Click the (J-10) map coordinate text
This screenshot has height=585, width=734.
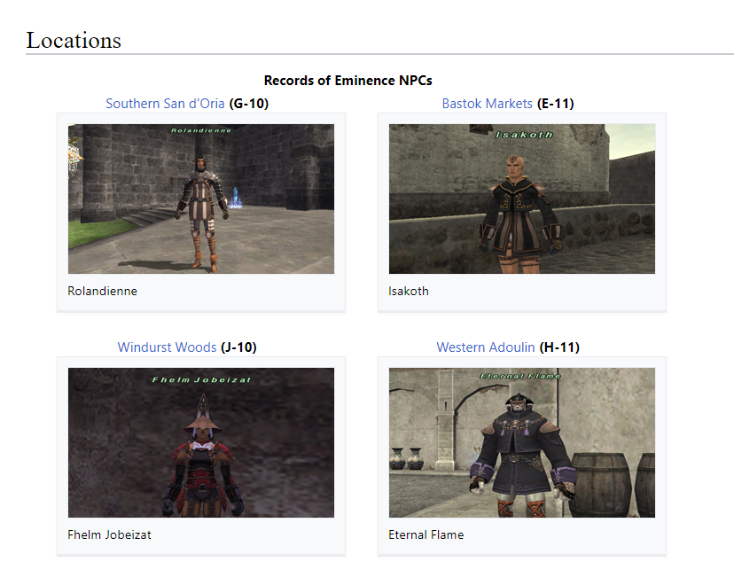coord(238,347)
